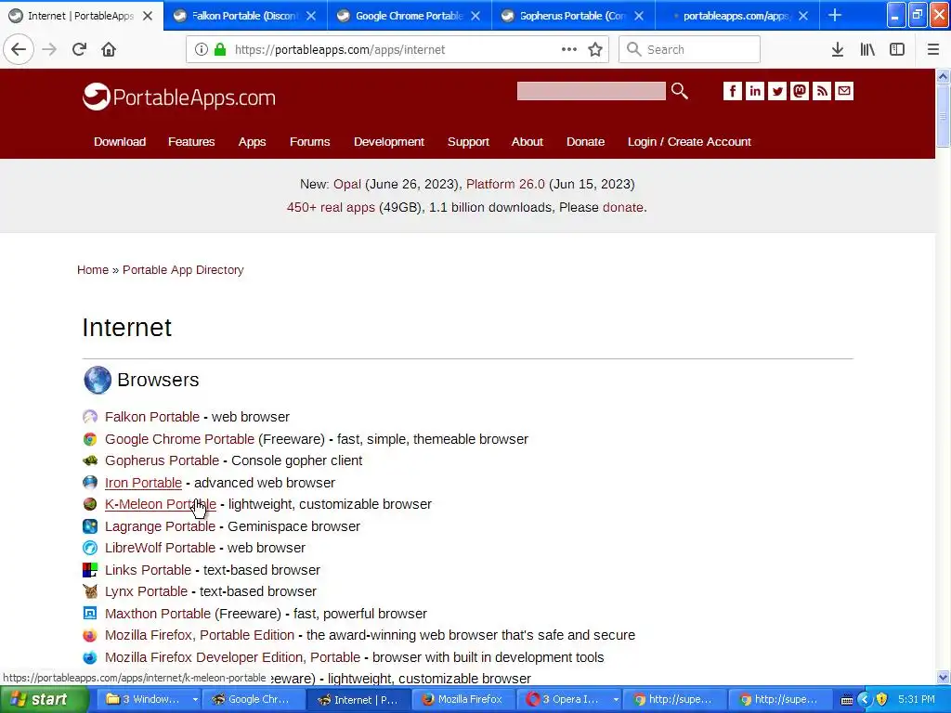This screenshot has height=713, width=951.
Task: Open the Features menu item
Action: click(191, 141)
